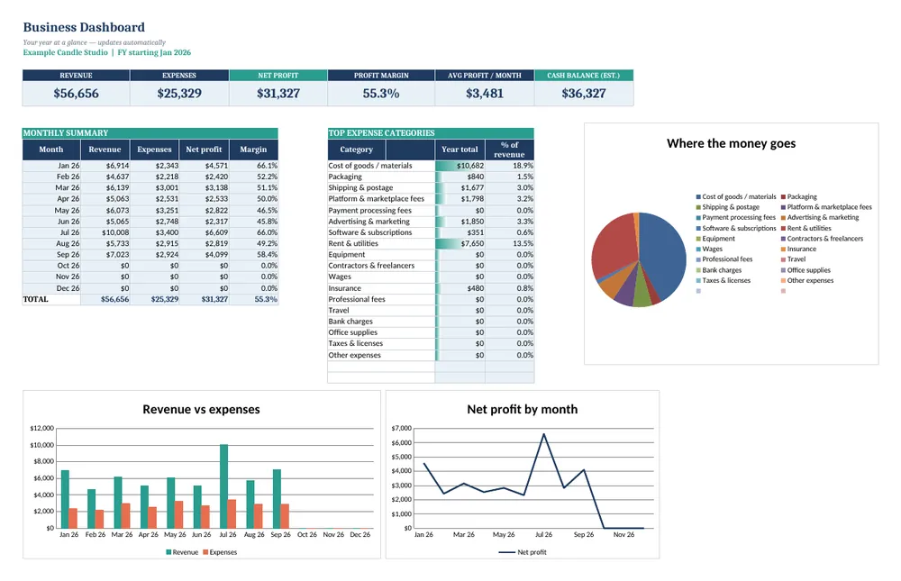Click the Sep 26 axis label in line chart
The image size is (901, 581).
coord(584,534)
